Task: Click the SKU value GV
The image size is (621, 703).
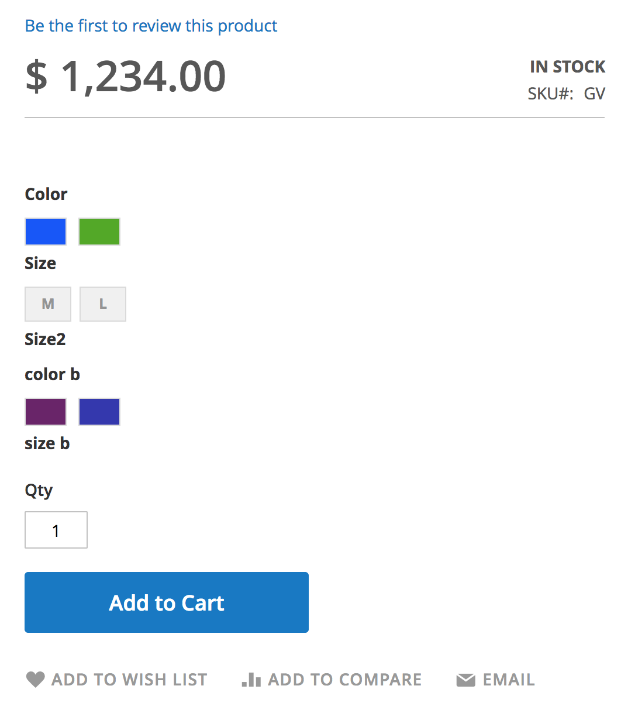Action: click(x=594, y=94)
